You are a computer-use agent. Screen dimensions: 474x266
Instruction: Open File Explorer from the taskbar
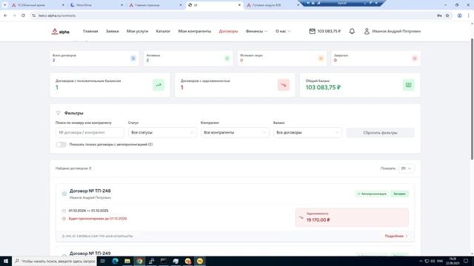(x=127, y=261)
